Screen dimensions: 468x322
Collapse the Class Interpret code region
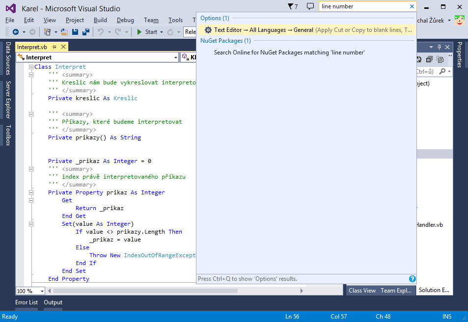point(30,66)
